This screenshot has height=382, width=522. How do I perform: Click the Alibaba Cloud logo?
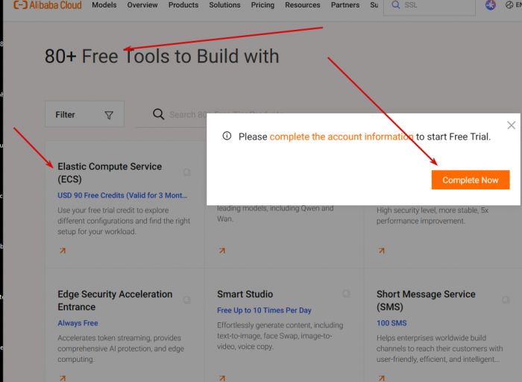click(x=48, y=5)
